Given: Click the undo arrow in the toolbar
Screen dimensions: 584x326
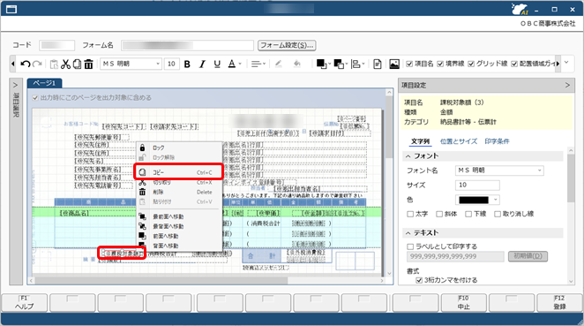Looking at the screenshot, I should tap(26, 64).
